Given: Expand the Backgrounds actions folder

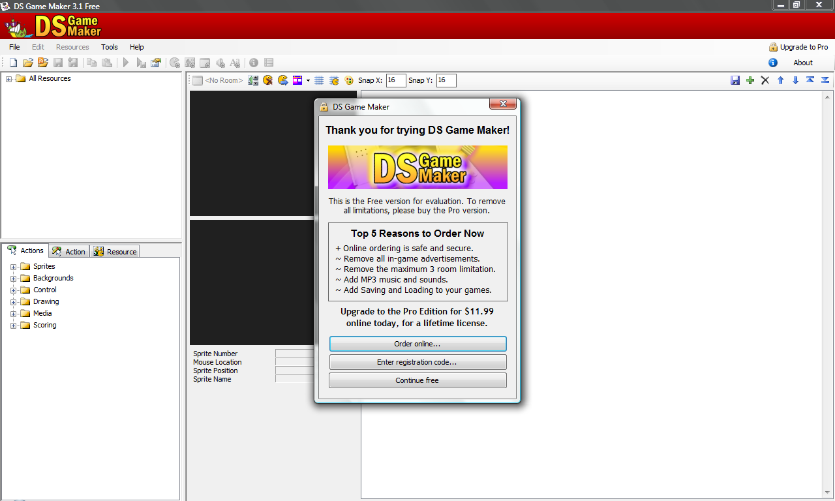Looking at the screenshot, I should 14,279.
